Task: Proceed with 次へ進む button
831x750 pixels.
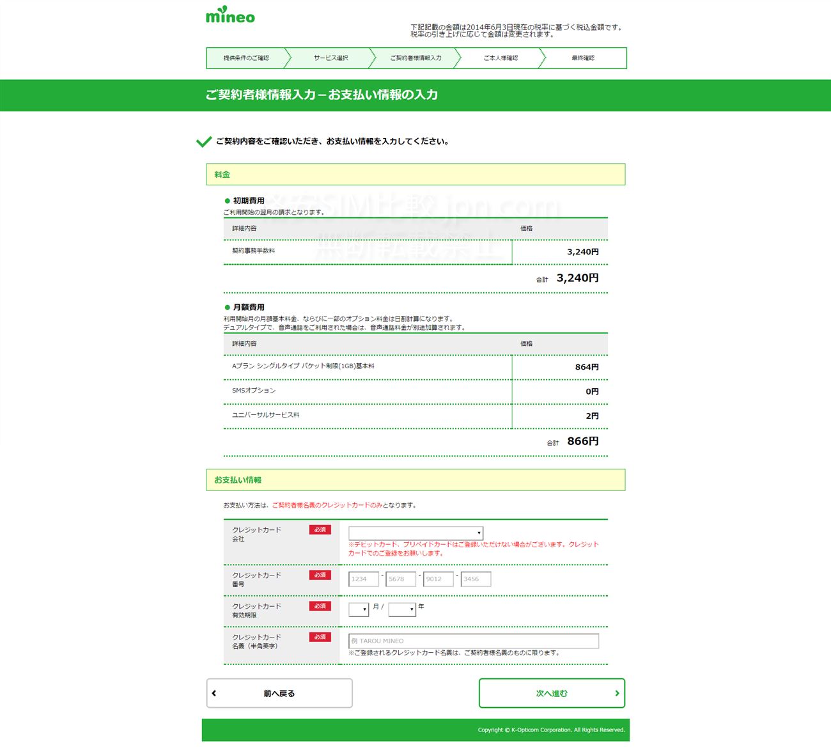Action: point(552,693)
